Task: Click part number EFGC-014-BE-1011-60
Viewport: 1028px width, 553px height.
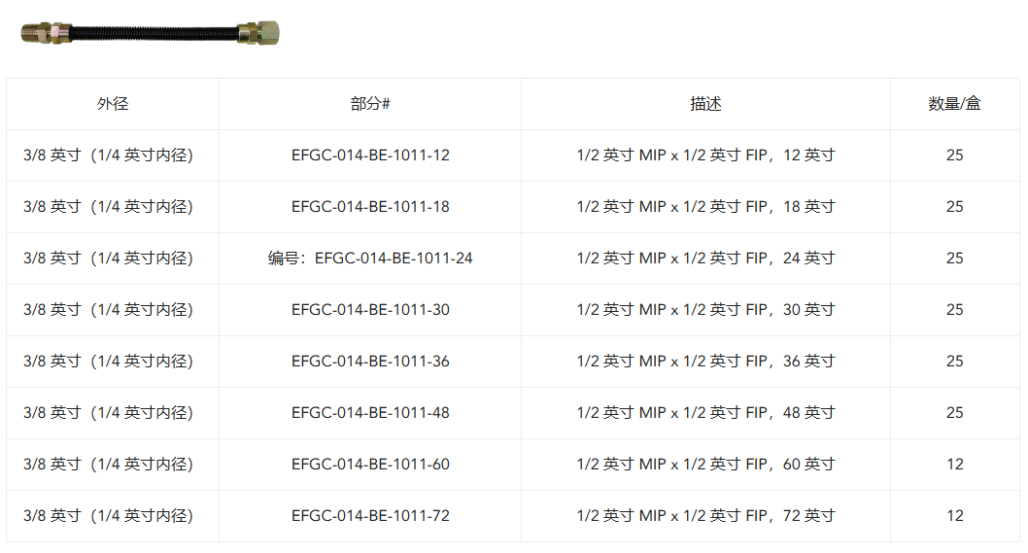Action: 370,465
